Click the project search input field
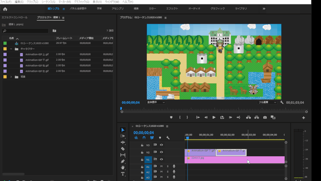This screenshot has height=181, width=321. [x=27, y=31]
